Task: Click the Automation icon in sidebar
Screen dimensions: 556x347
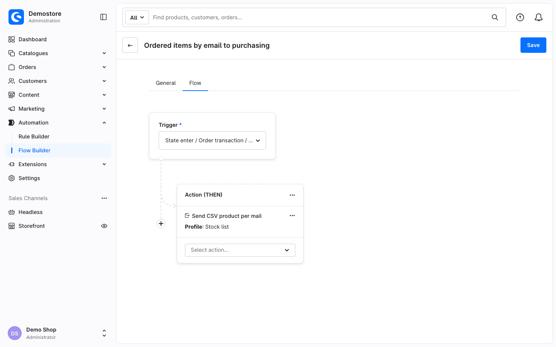Action: point(12,123)
